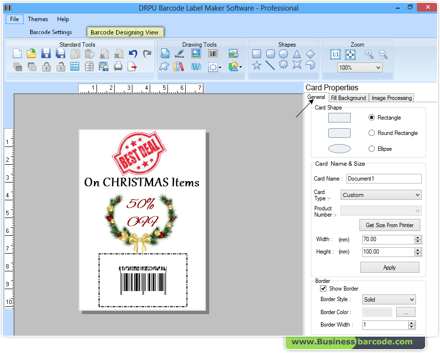Click the Height value field
This screenshot has height=353, width=440.
pos(388,252)
